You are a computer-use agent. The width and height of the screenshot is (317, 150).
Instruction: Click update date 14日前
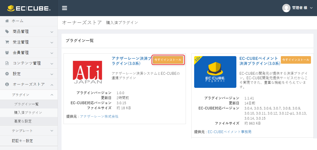pyautogui.click(x=250, y=103)
